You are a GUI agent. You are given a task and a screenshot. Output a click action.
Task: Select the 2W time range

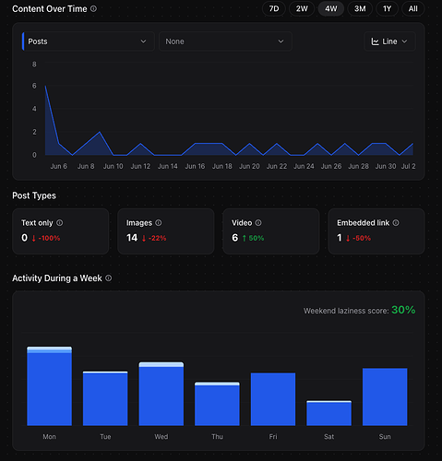point(302,8)
